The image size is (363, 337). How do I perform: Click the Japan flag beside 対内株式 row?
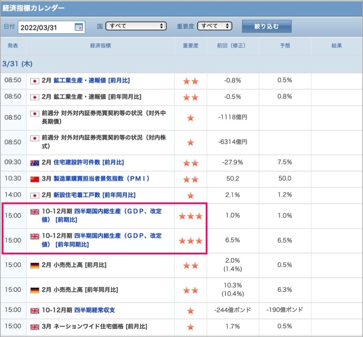tap(35, 138)
